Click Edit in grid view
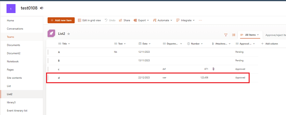 90,20
